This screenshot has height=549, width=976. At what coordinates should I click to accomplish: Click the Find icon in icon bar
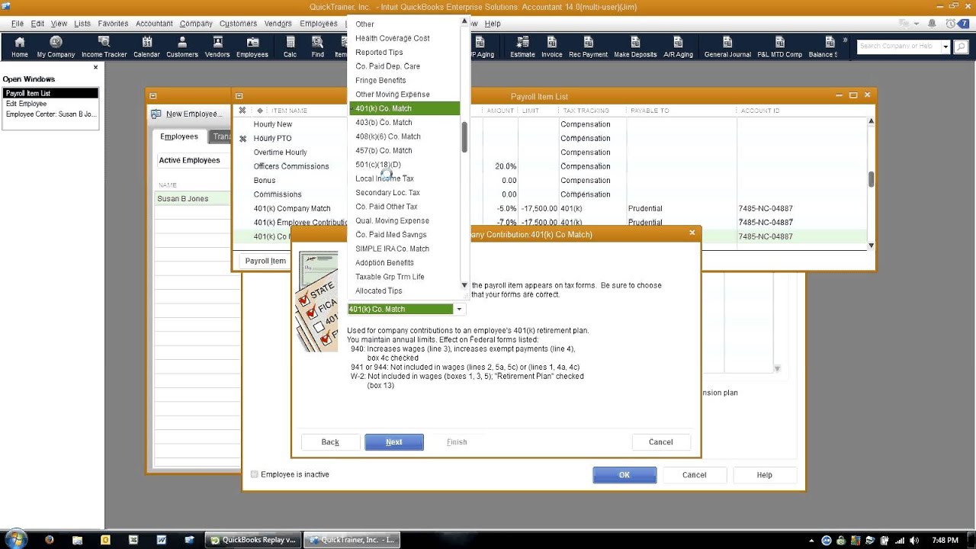tap(318, 47)
